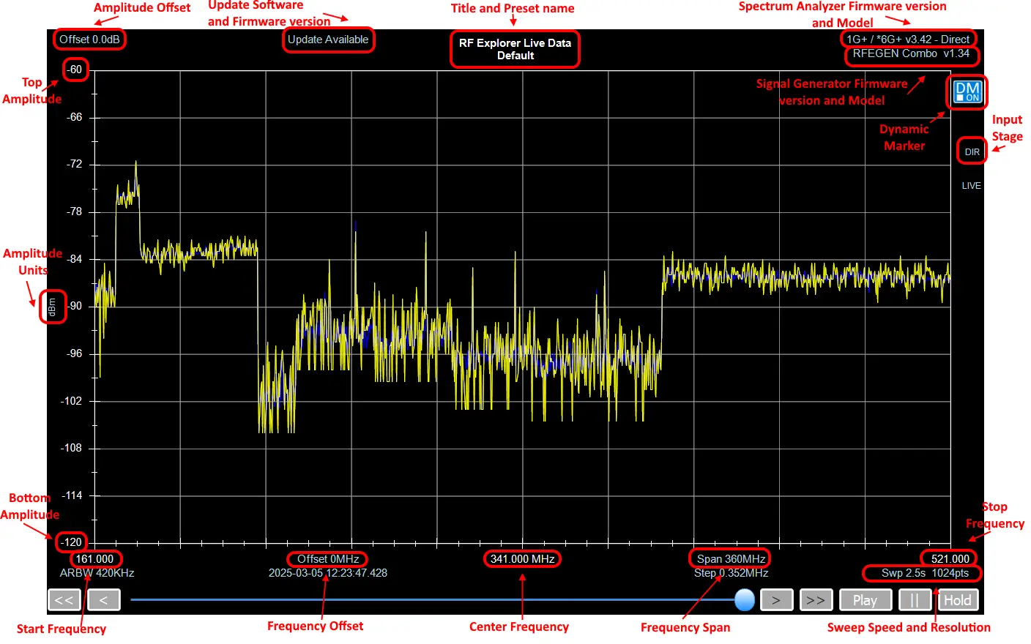Viewport: 1031px width, 644px height.
Task: Click the dBm amplitude units label
Action: 52,307
